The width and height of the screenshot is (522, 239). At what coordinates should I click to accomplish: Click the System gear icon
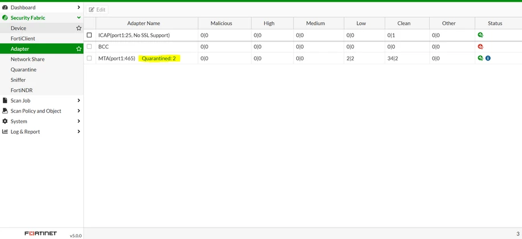click(x=5, y=121)
